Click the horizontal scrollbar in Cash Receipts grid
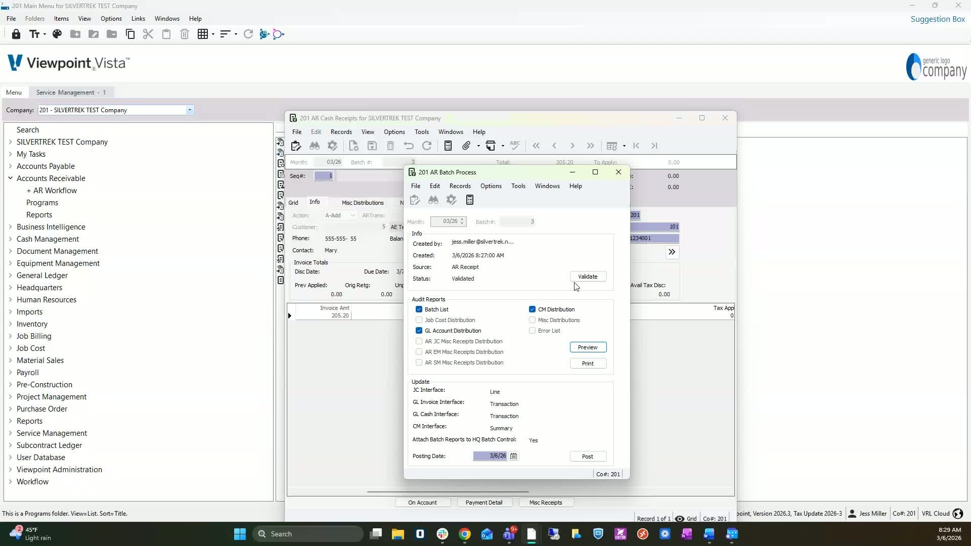971x546 pixels. tap(448, 491)
